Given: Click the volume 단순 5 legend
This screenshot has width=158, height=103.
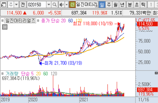Looking at the screenshot, I should pos(27,74).
